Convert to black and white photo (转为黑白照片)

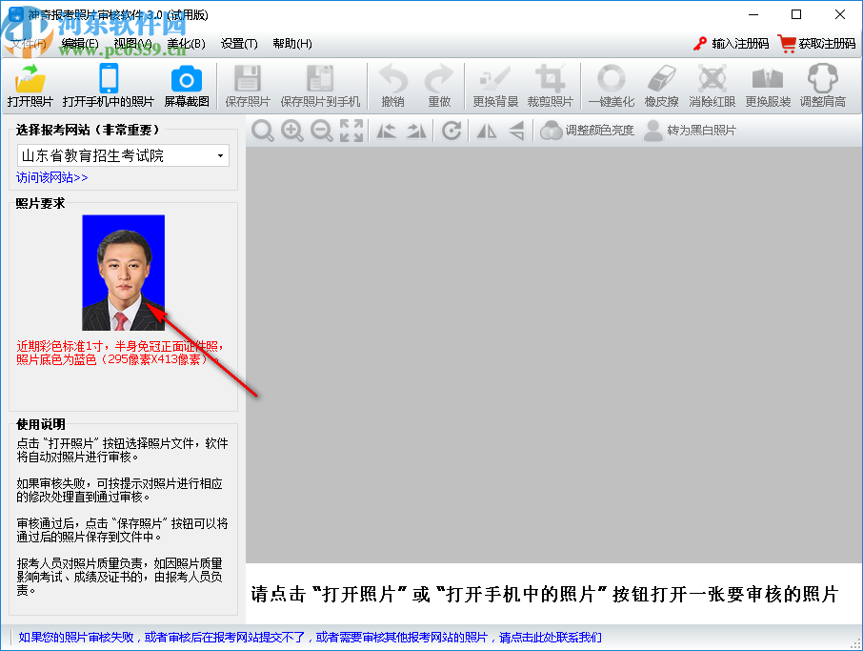point(690,131)
